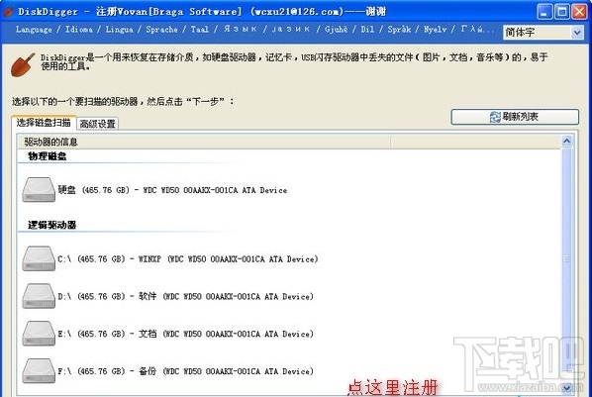
Task: Maximize the DiskDigger window
Action: [x=561, y=12]
